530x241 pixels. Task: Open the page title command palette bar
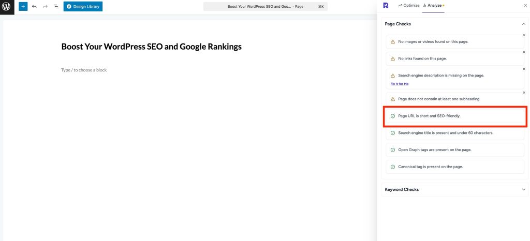(265, 7)
